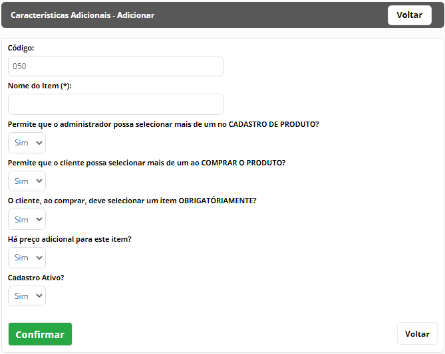Focus the empty Nome do Item field
This screenshot has height=354, width=445.
[116, 104]
